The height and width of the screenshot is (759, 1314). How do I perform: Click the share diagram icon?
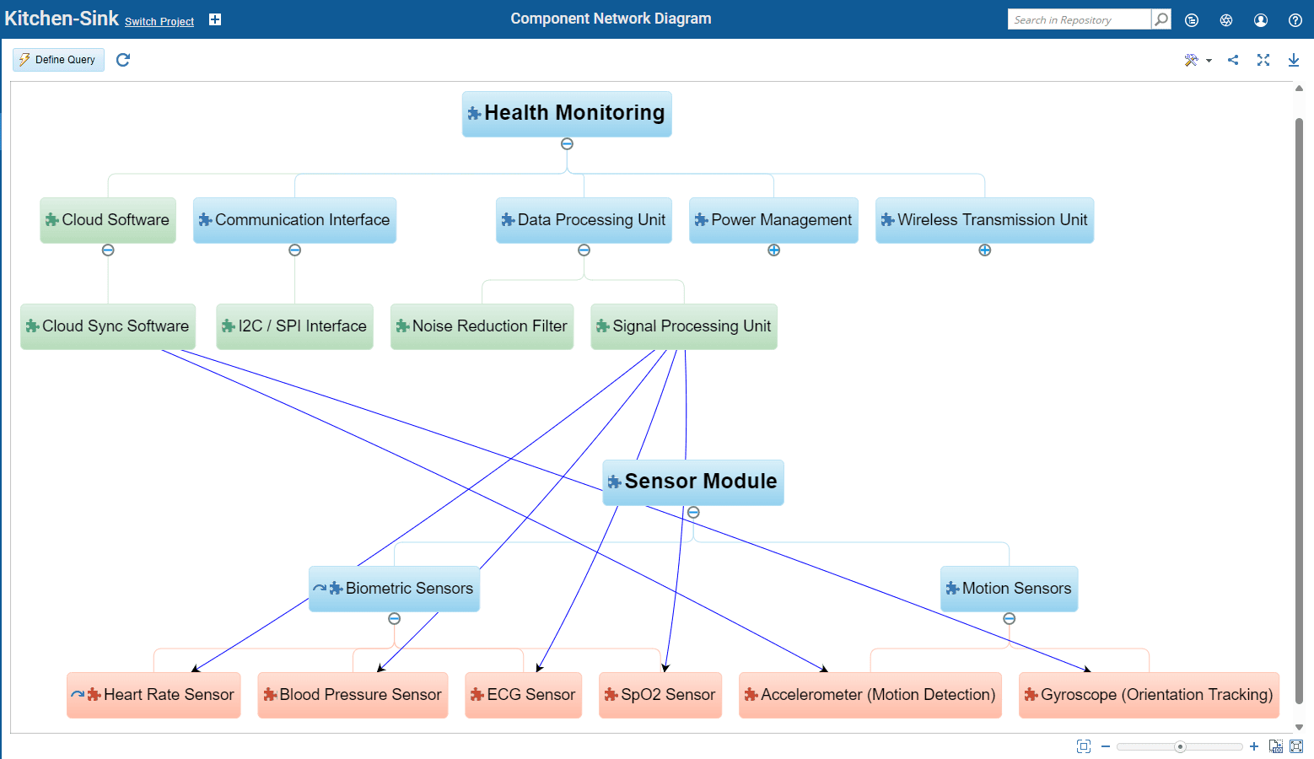click(x=1233, y=60)
